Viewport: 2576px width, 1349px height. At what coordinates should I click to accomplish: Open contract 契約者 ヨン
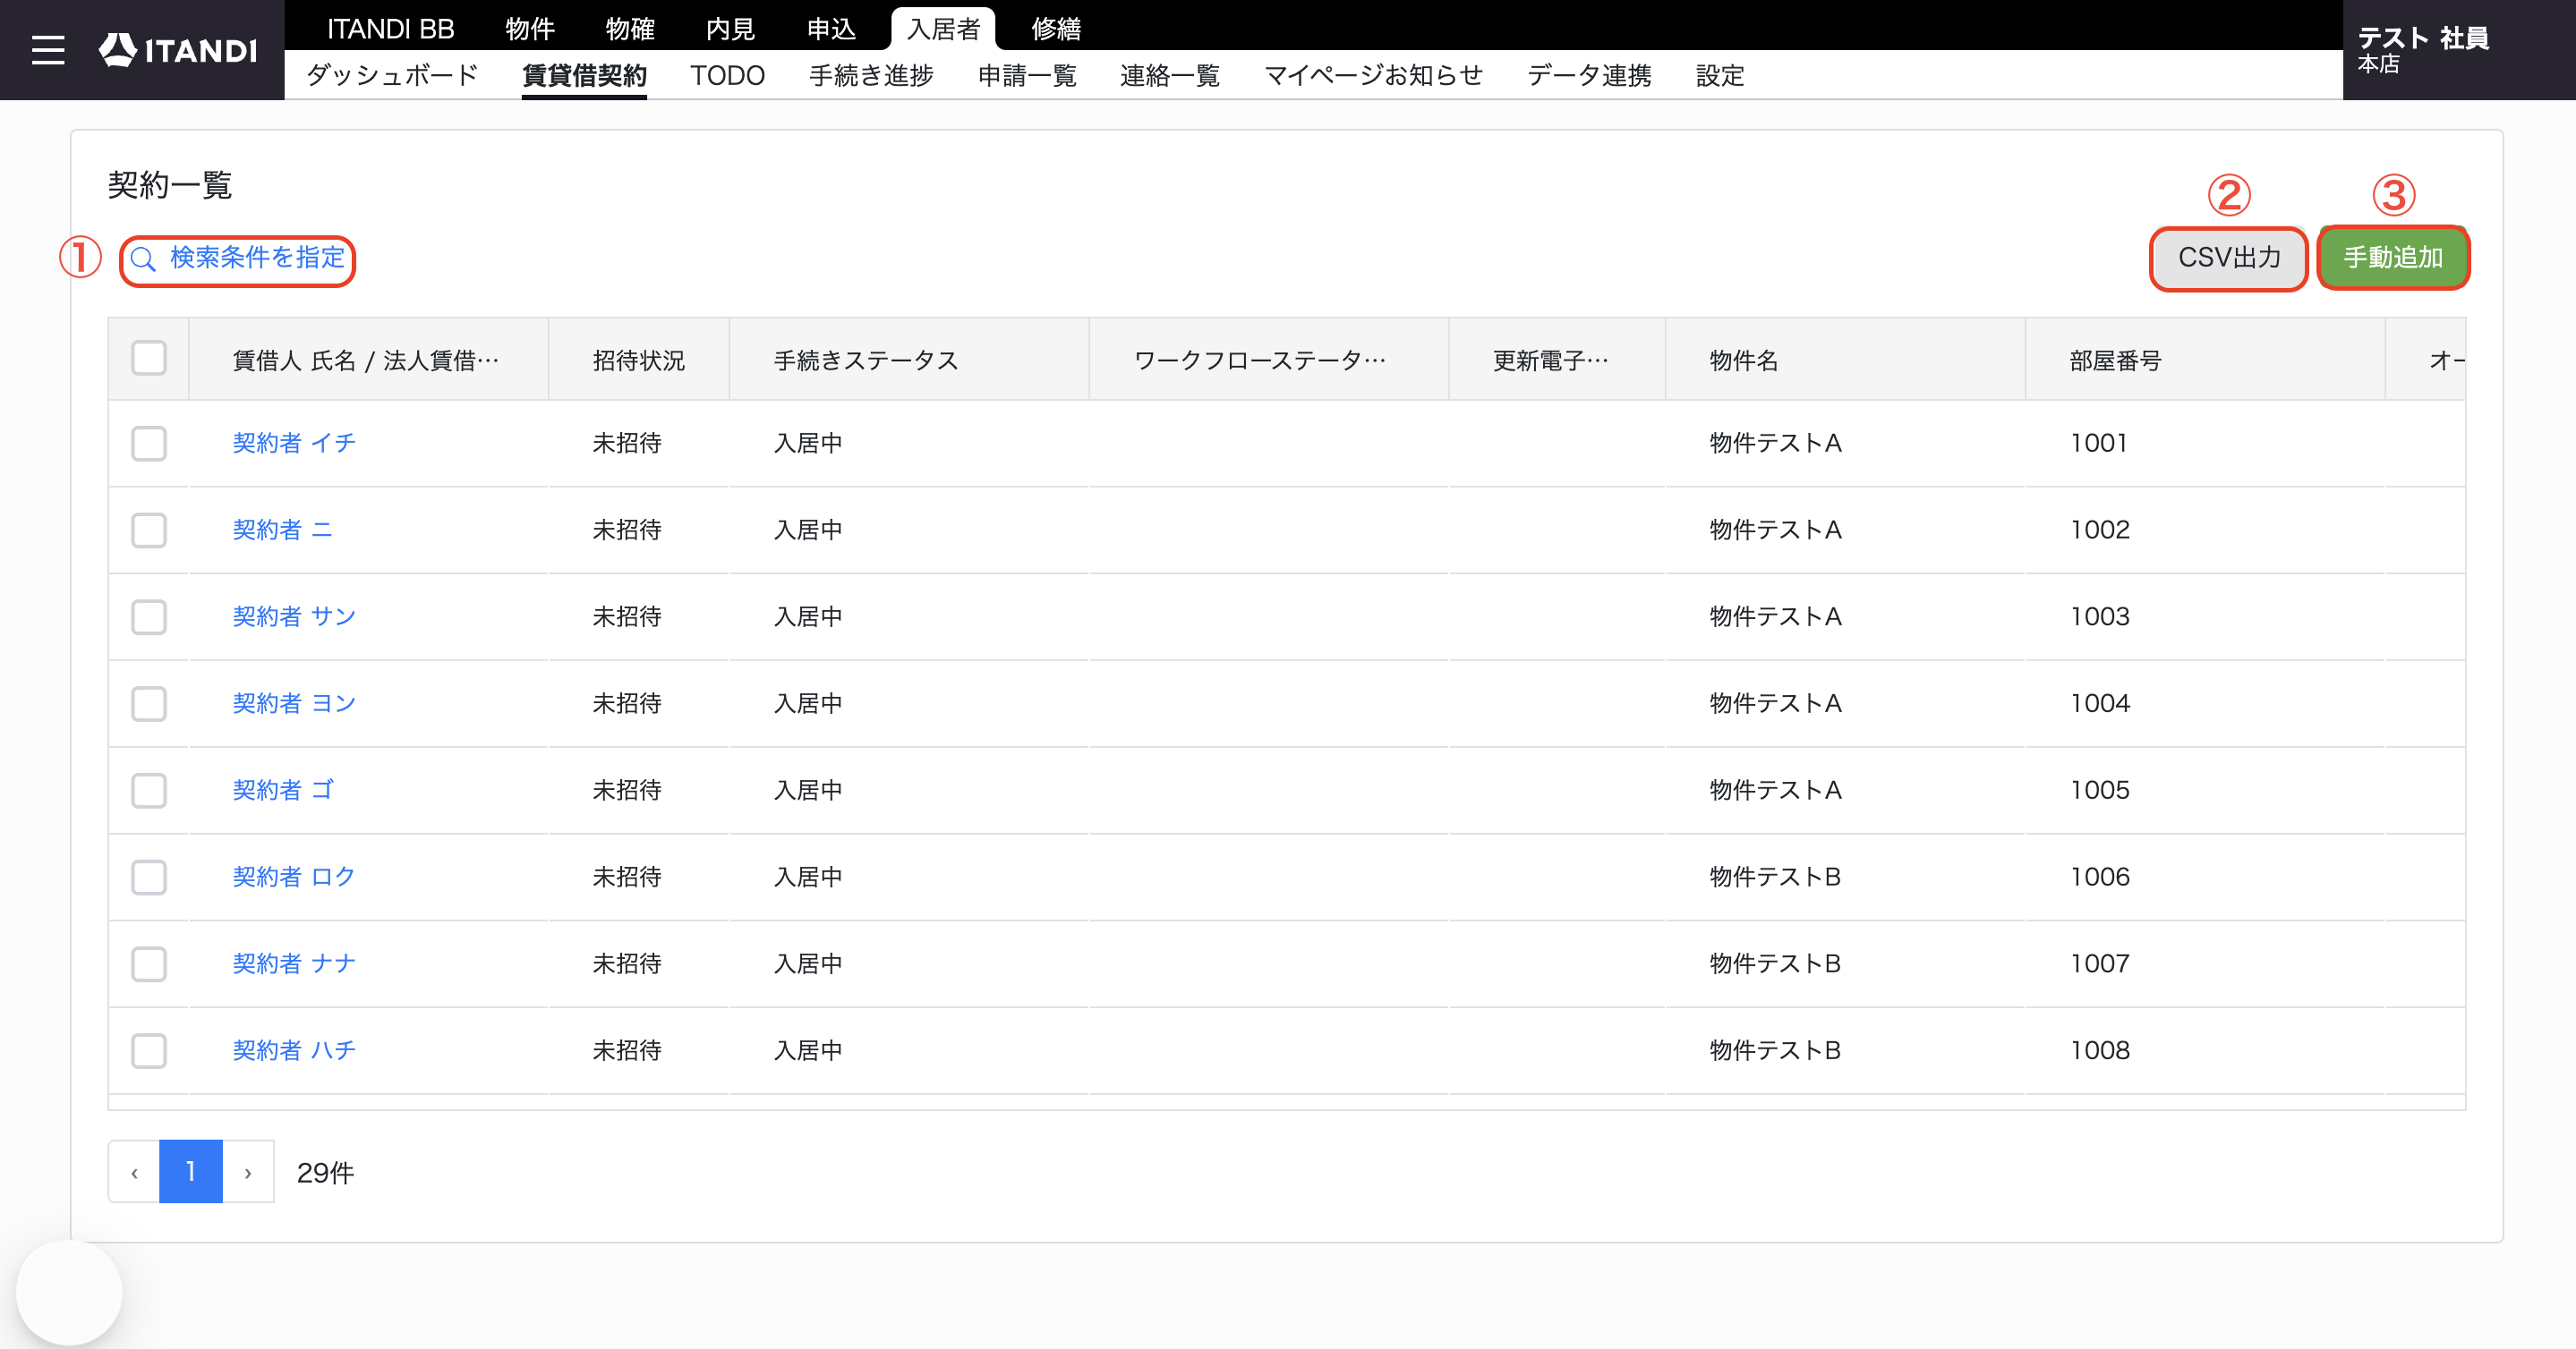tap(294, 703)
